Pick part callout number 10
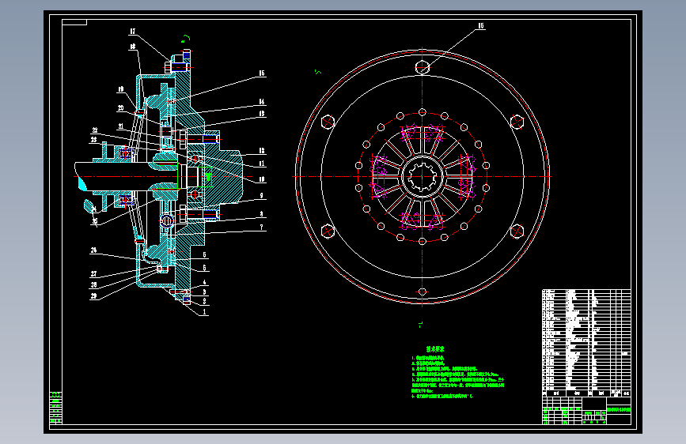This screenshot has width=686, height=444. 262,179
